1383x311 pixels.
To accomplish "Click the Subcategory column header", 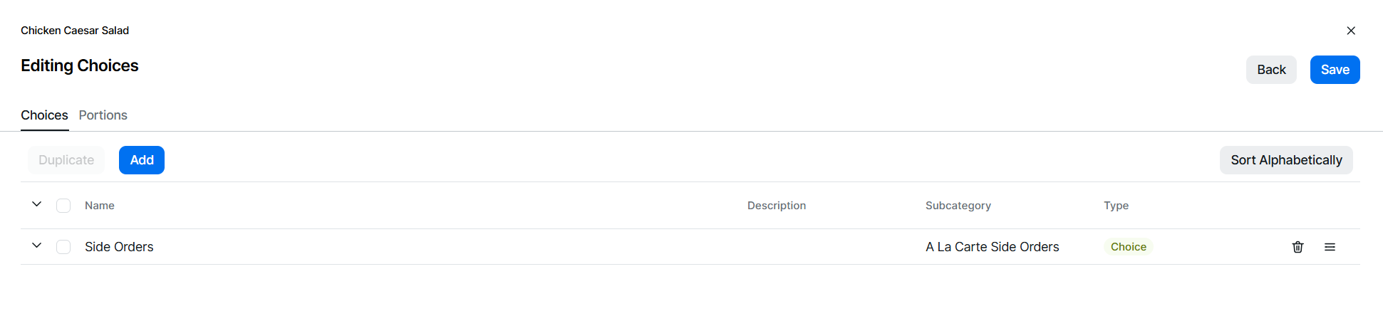I will coord(958,206).
